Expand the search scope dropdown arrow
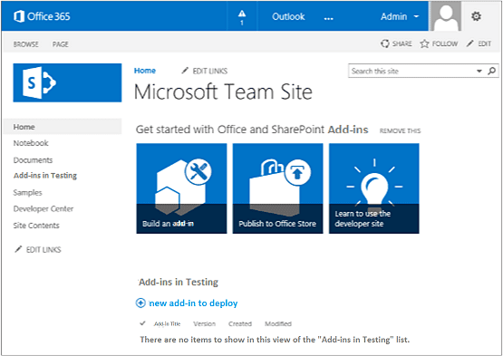Image resolution: width=503 pixels, height=356 pixels. coord(479,72)
